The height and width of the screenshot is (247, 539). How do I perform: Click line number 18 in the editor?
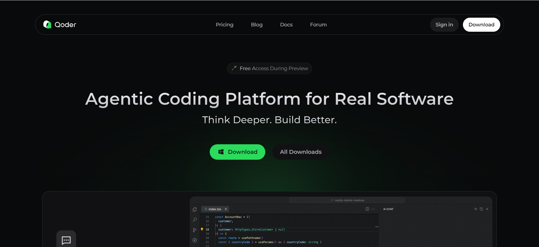(x=207, y=230)
